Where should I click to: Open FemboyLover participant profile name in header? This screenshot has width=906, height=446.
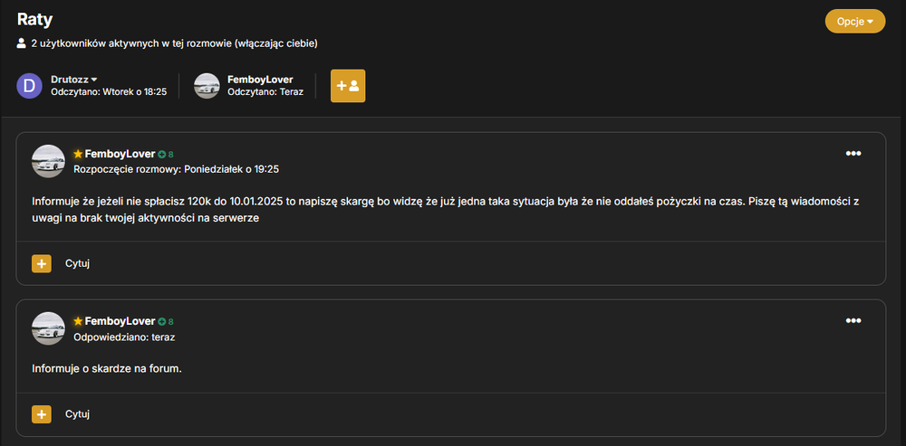(260, 79)
